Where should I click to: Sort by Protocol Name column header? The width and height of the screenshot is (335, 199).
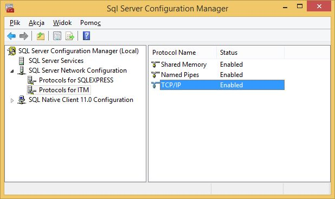pos(183,53)
